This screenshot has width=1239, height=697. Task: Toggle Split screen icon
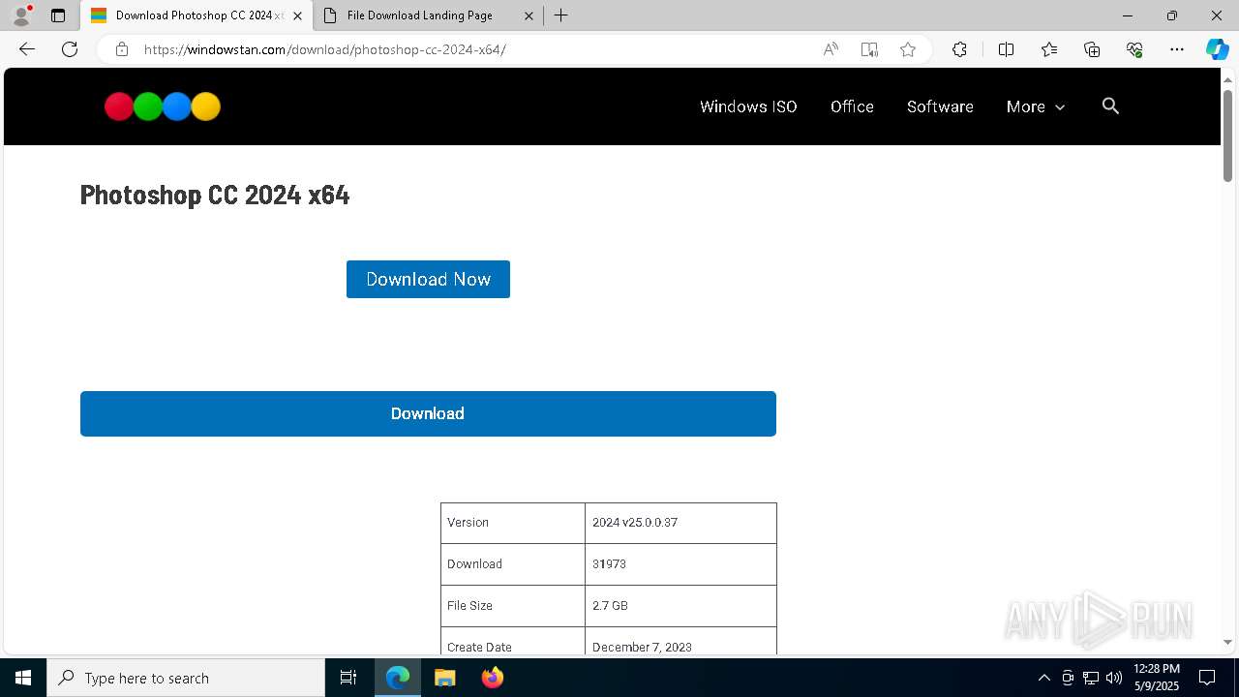click(x=1006, y=49)
